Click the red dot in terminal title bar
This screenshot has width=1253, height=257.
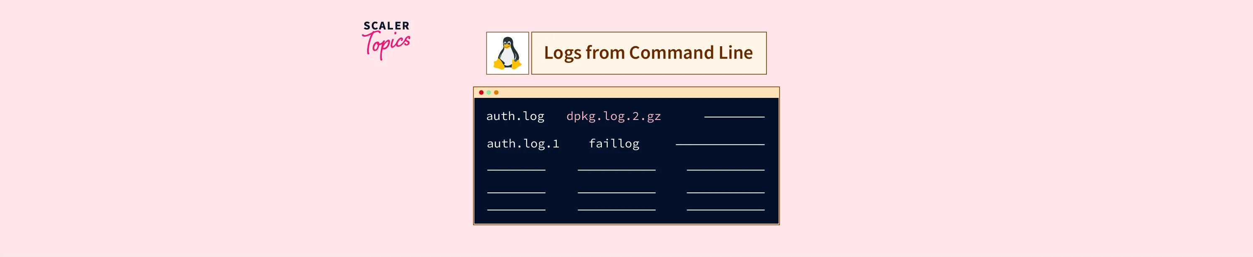(x=481, y=92)
